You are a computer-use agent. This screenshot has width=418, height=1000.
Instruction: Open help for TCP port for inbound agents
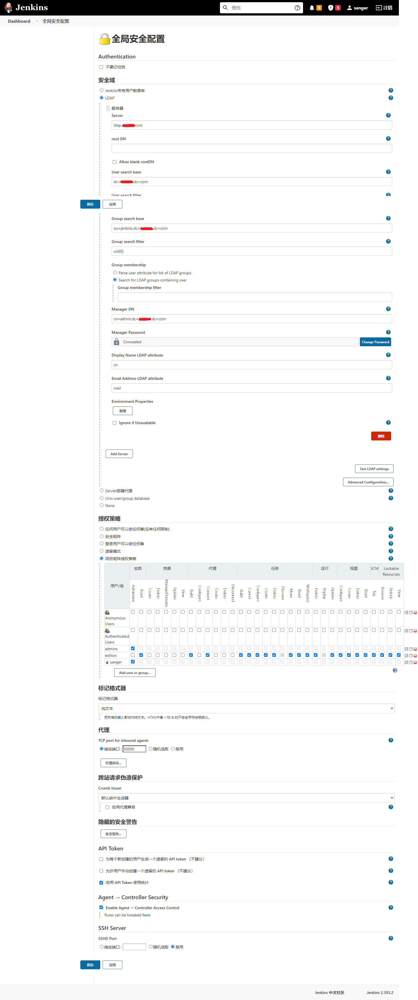391,740
